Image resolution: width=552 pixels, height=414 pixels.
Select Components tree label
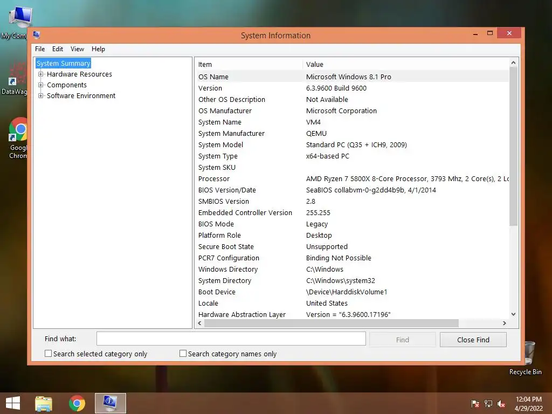coord(66,85)
